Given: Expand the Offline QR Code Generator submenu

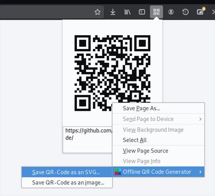Looking at the screenshot, I should click(x=159, y=172).
